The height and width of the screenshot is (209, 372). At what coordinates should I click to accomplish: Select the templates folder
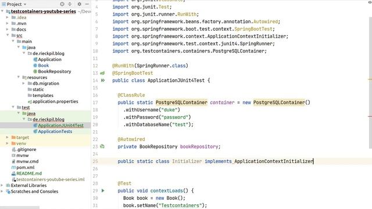pos(42,95)
